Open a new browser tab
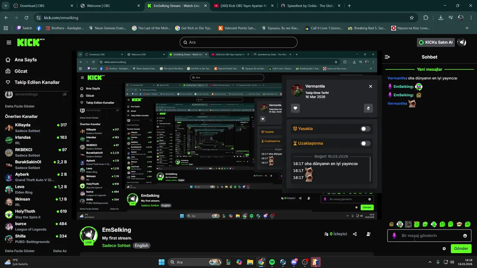The width and height of the screenshot is (477, 268). [349, 6]
